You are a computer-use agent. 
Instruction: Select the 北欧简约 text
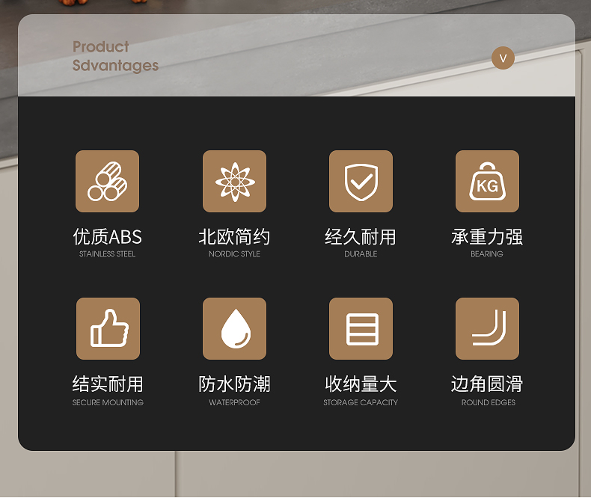tap(234, 237)
